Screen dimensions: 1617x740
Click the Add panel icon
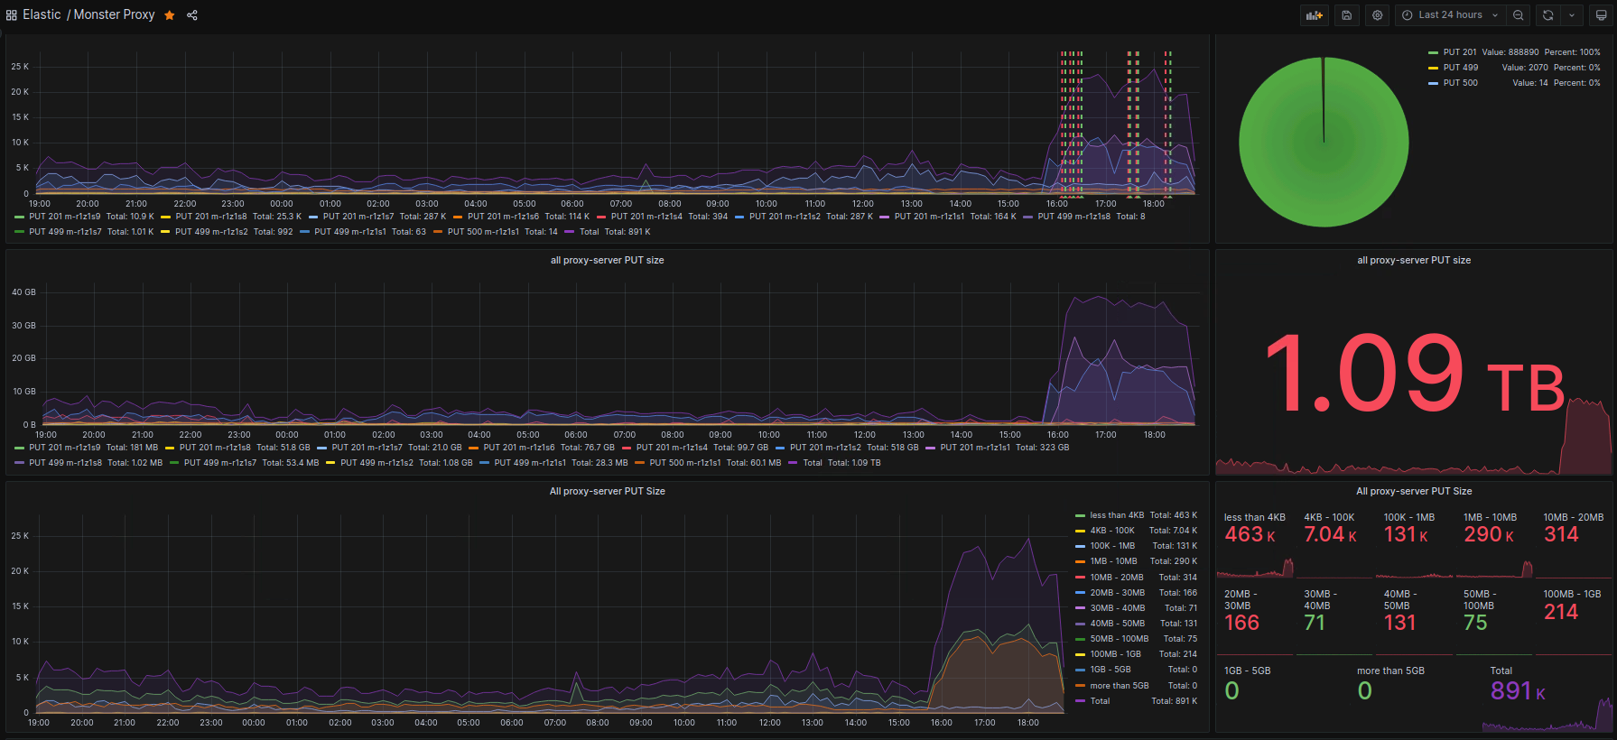pos(1315,15)
